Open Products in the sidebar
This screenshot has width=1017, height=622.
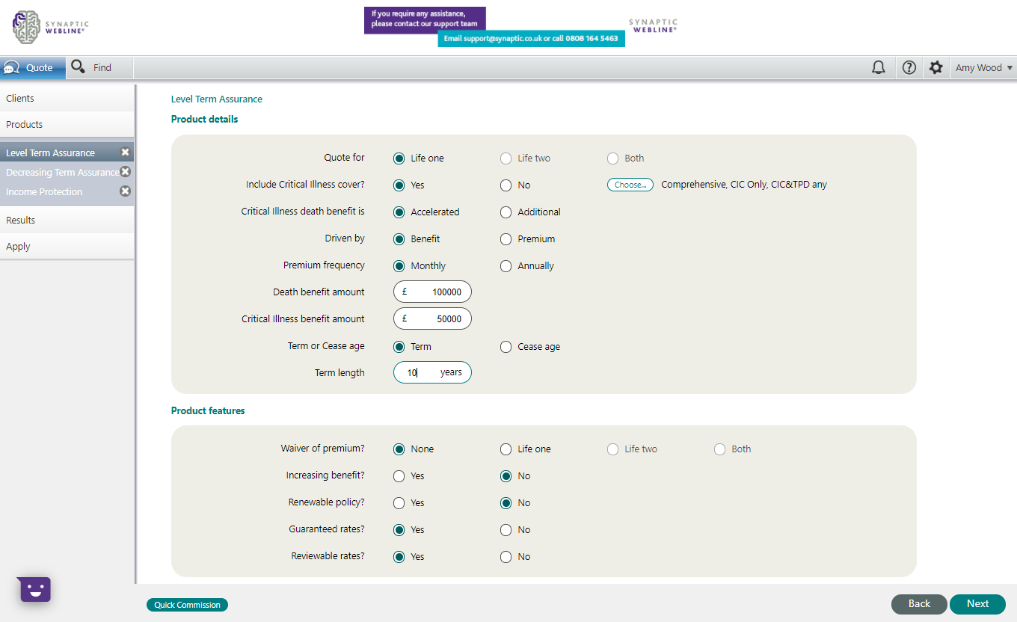[x=67, y=124]
